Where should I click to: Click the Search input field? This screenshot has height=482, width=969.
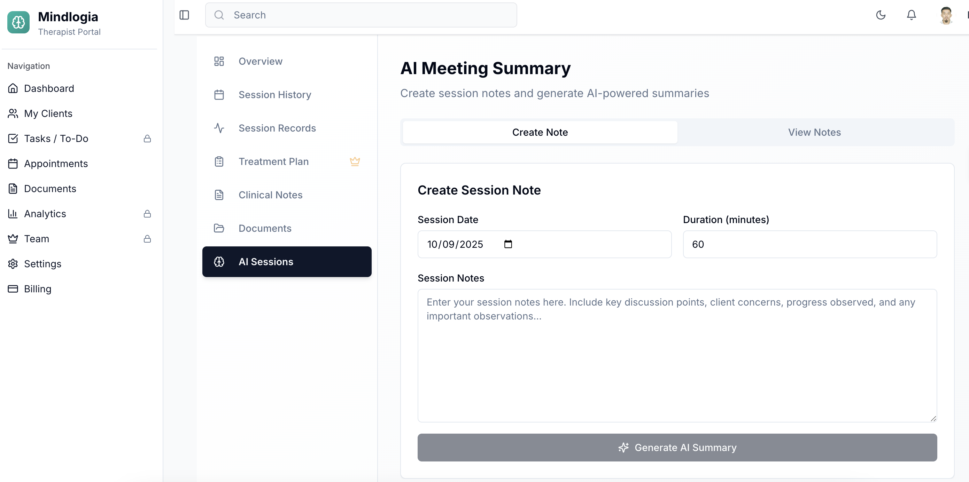[x=361, y=15]
